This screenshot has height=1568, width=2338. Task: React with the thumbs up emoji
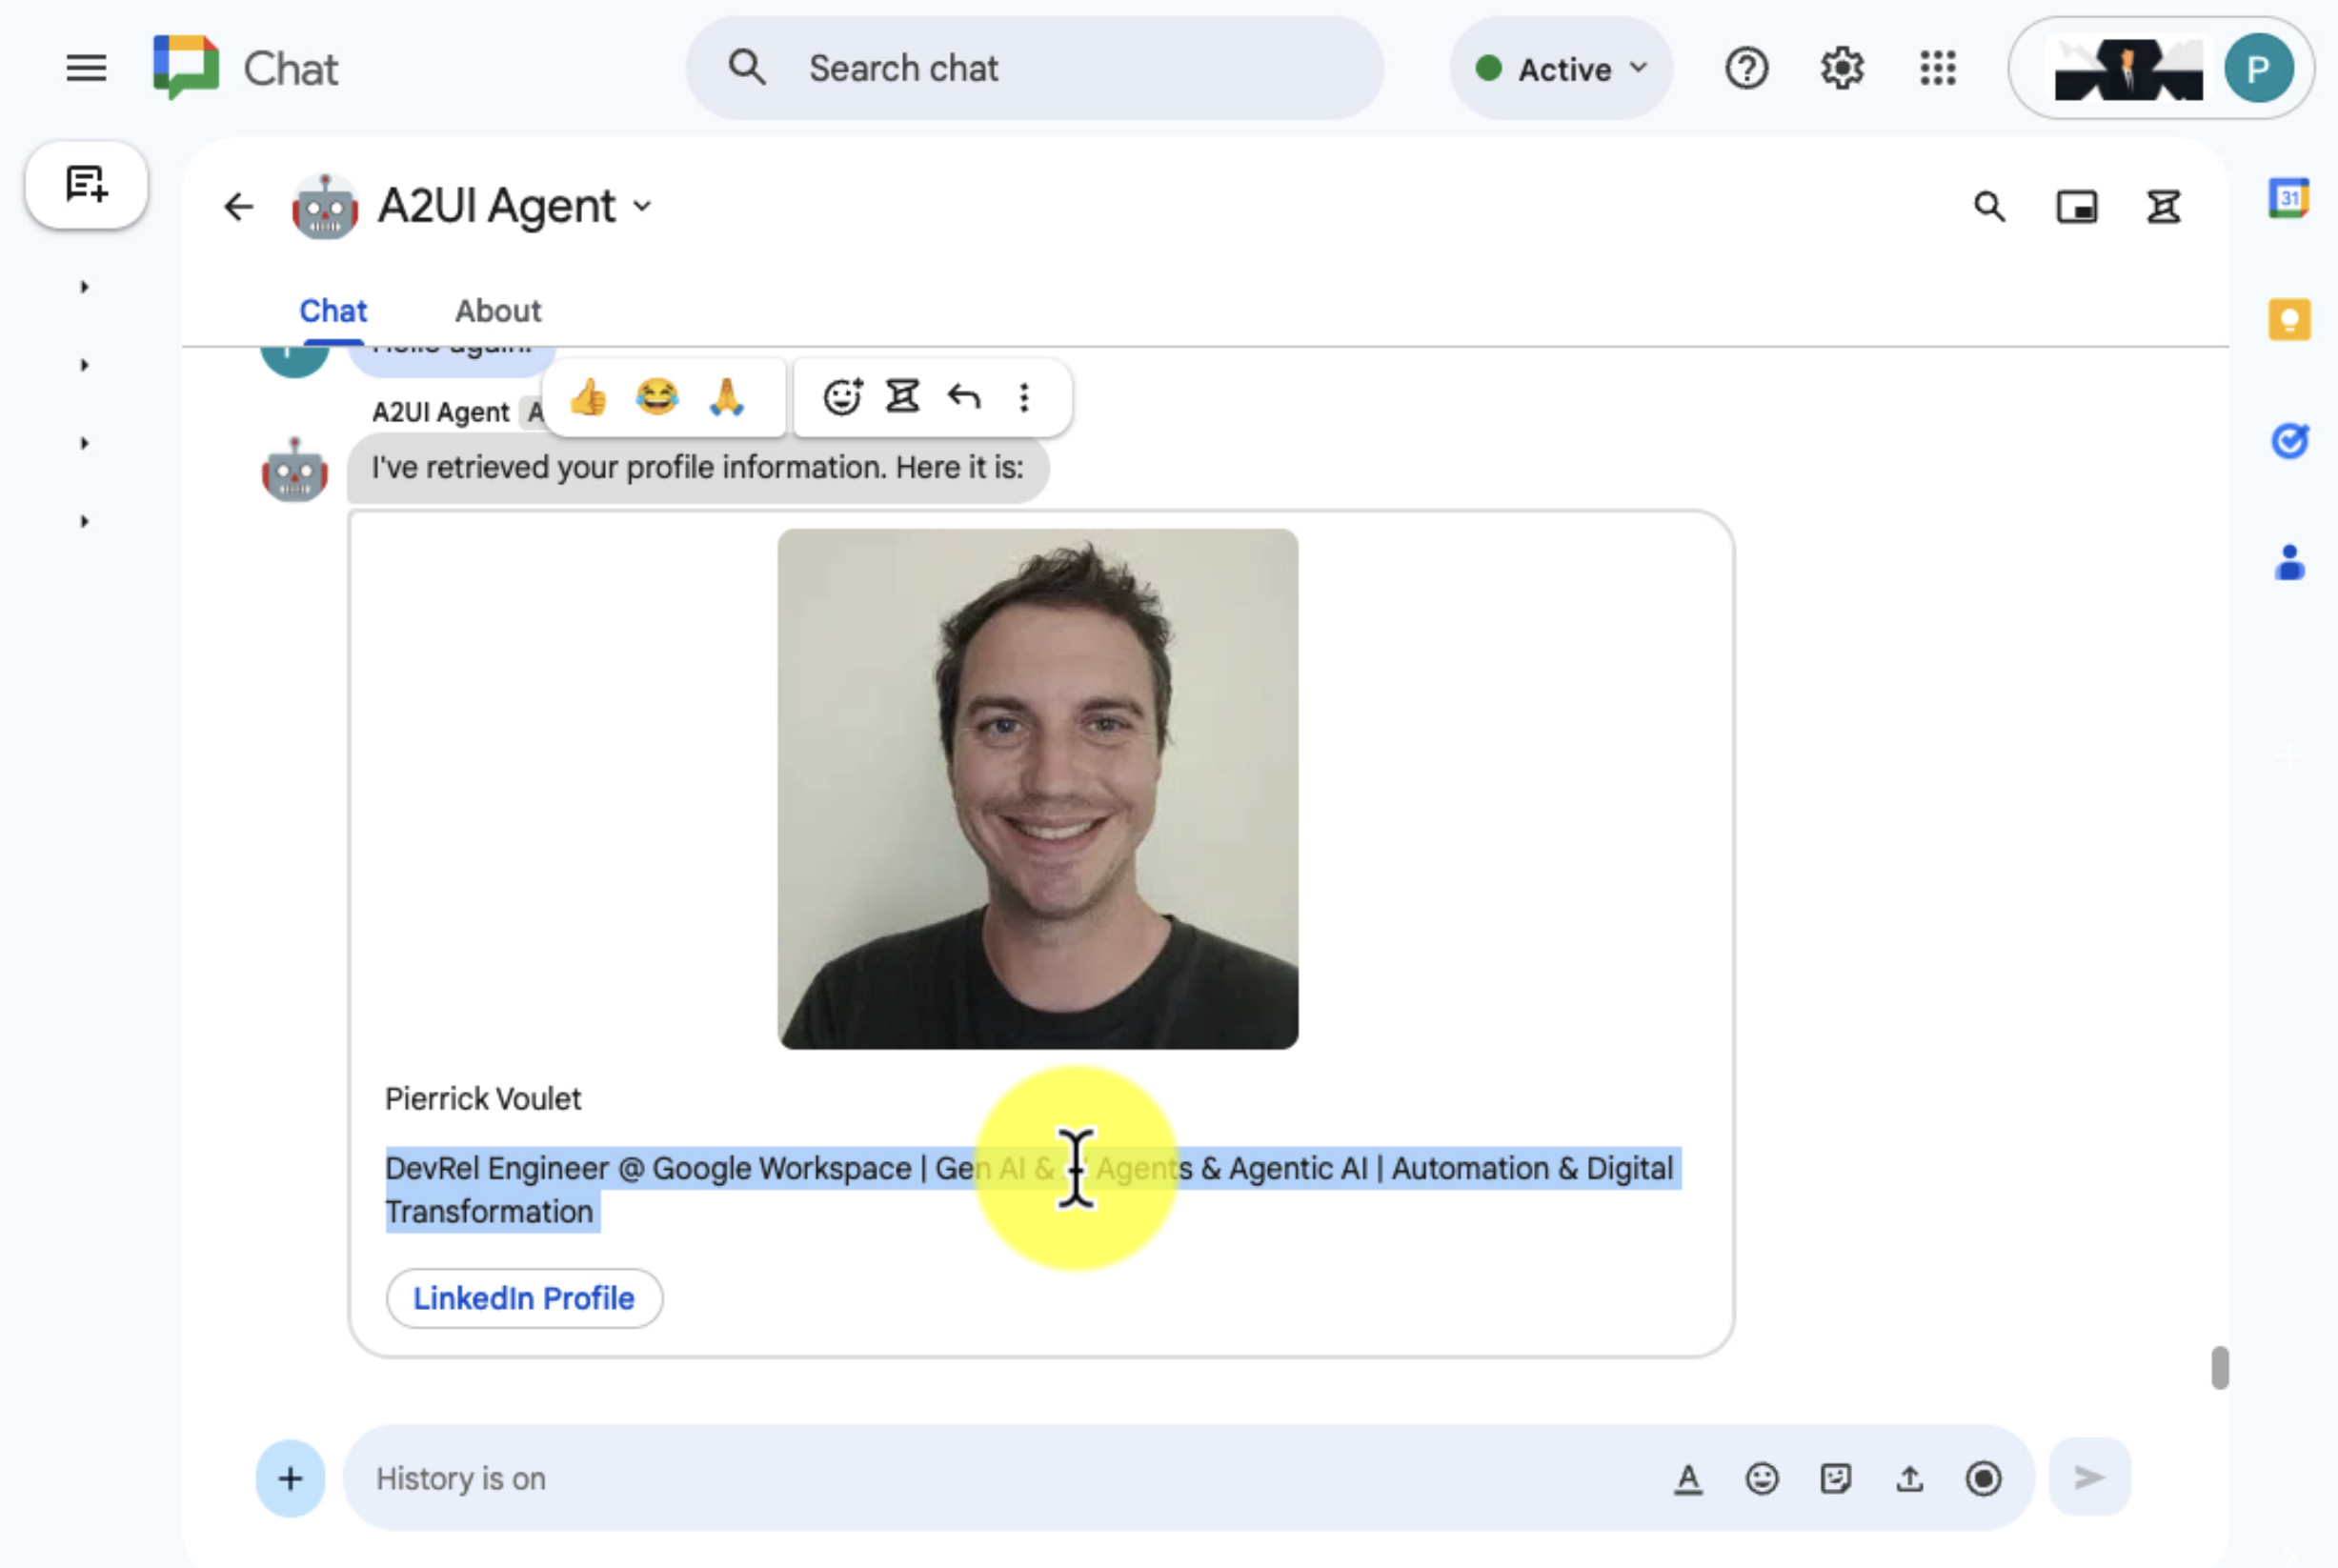click(x=589, y=397)
